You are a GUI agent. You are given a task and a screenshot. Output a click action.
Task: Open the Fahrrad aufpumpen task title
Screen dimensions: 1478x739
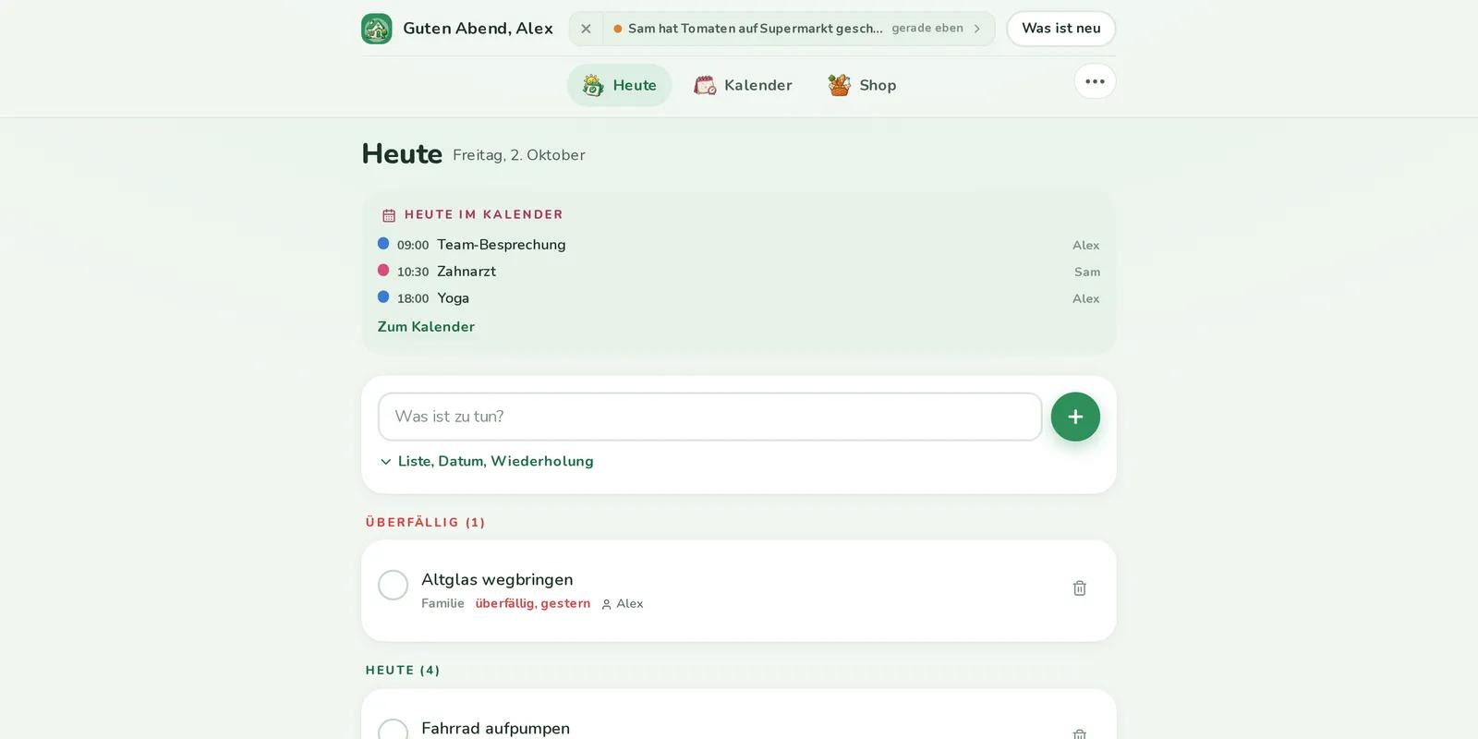(x=495, y=728)
